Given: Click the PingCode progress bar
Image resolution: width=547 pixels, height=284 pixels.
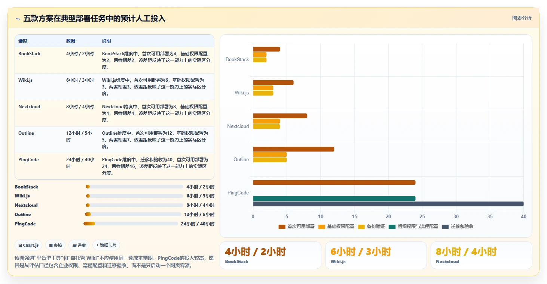Looking at the screenshot, I should click(x=131, y=224).
